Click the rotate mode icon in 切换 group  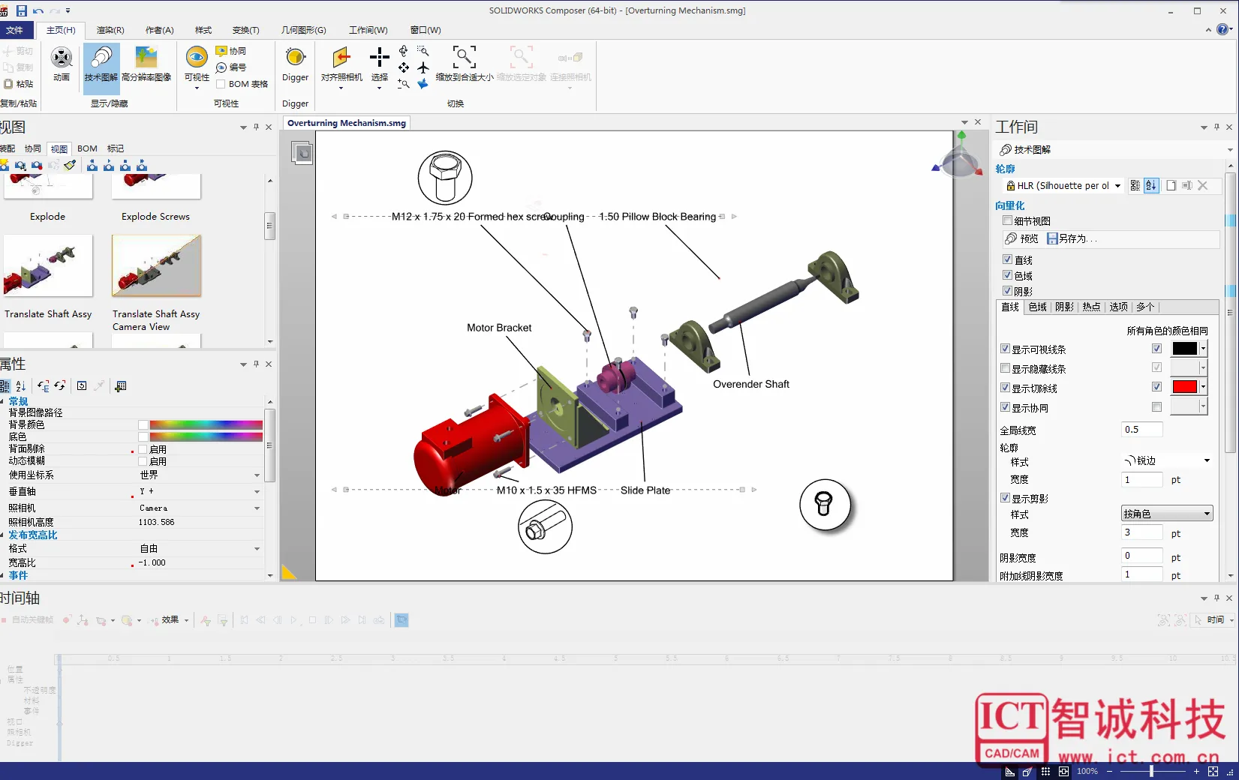point(404,51)
